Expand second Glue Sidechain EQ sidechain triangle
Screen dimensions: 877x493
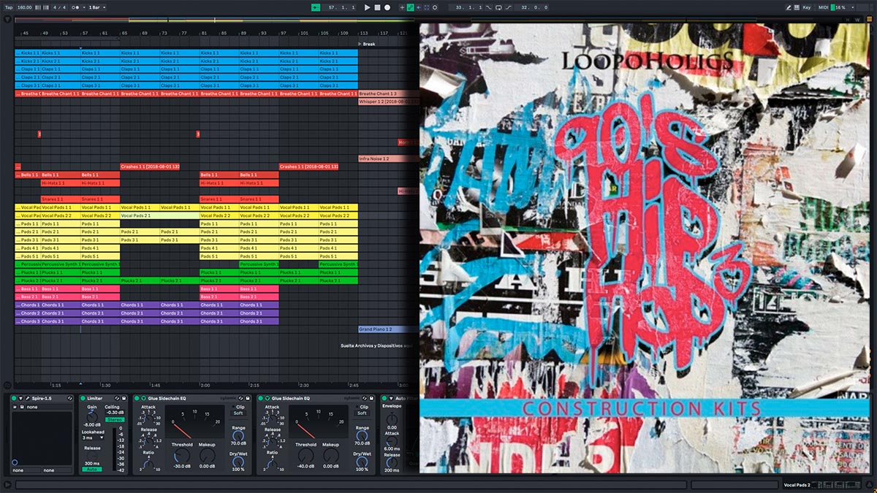pyautogui.click(x=268, y=398)
